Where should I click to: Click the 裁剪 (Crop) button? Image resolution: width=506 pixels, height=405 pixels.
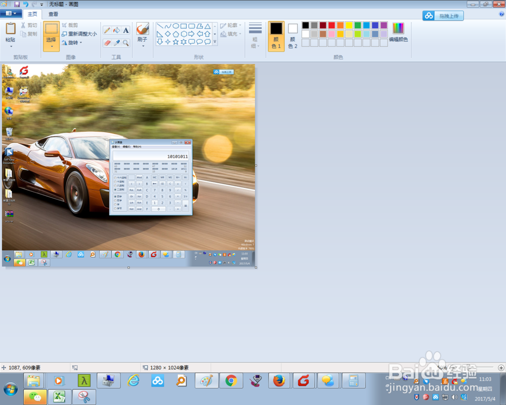[x=70, y=25]
